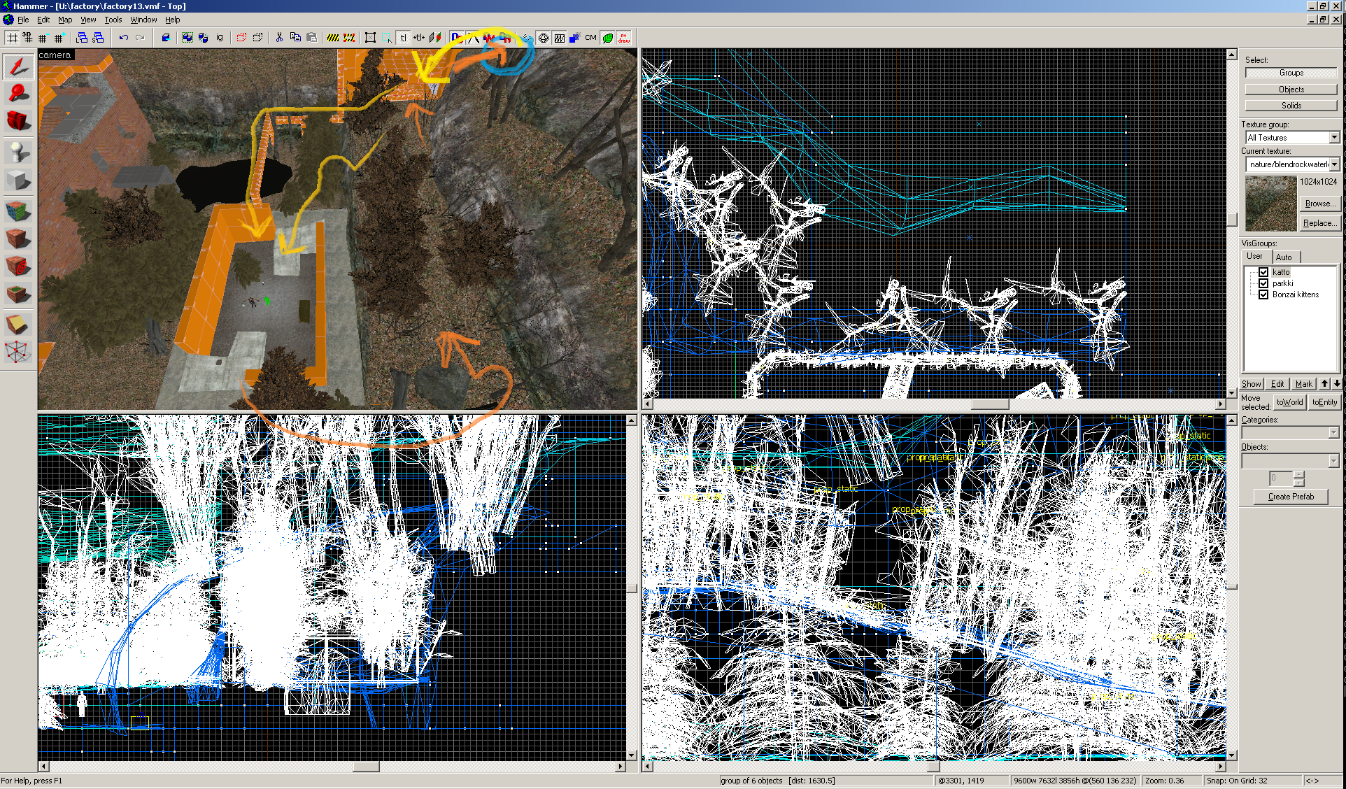Open the Categories dropdown

point(1333,433)
